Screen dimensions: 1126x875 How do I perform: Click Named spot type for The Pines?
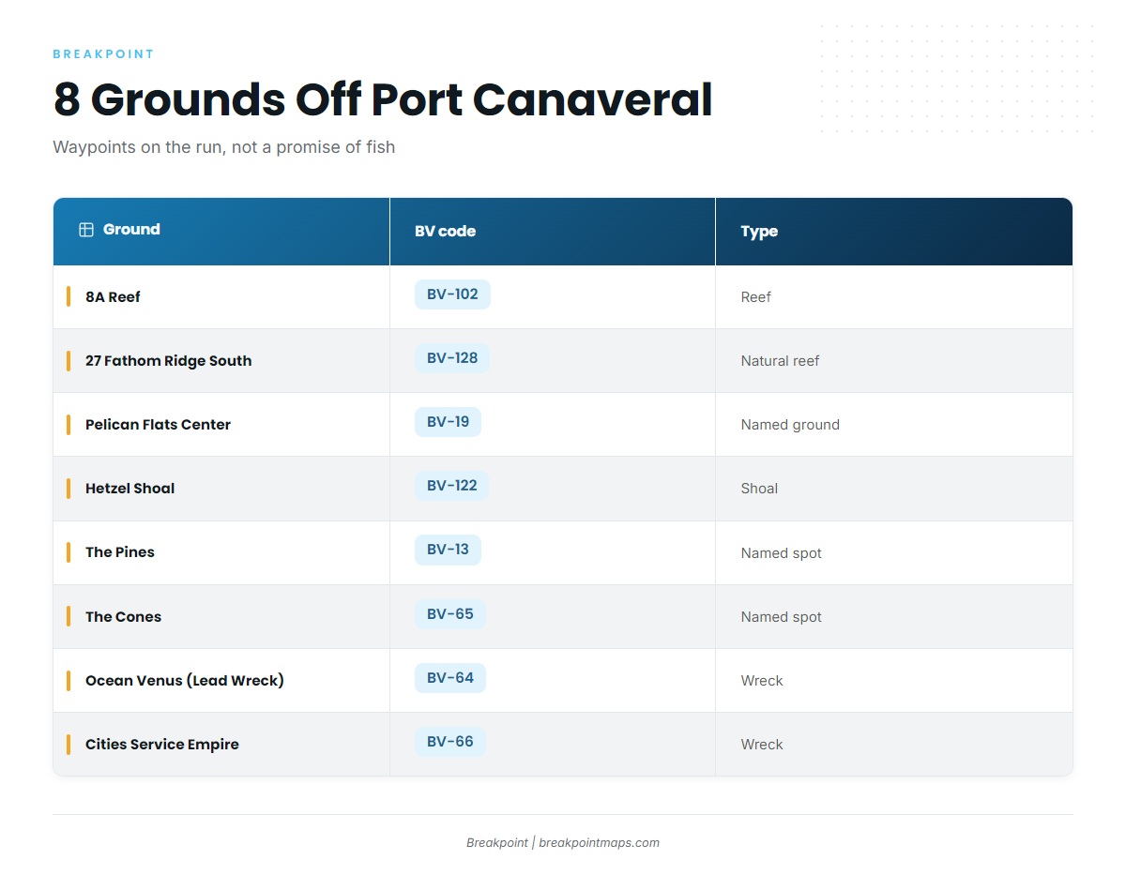(782, 553)
